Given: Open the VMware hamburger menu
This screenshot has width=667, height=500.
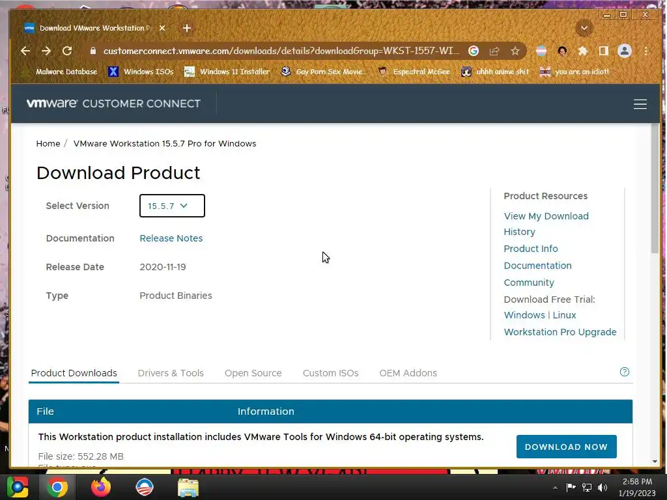Looking at the screenshot, I should [x=640, y=104].
